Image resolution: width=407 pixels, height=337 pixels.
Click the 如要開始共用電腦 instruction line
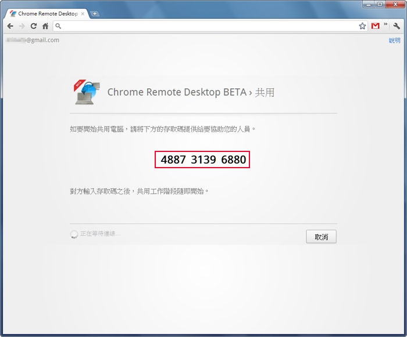click(162, 129)
